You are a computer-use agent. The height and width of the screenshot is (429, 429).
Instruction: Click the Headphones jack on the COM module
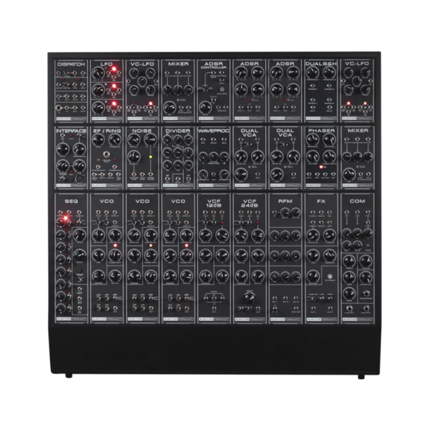click(365, 294)
